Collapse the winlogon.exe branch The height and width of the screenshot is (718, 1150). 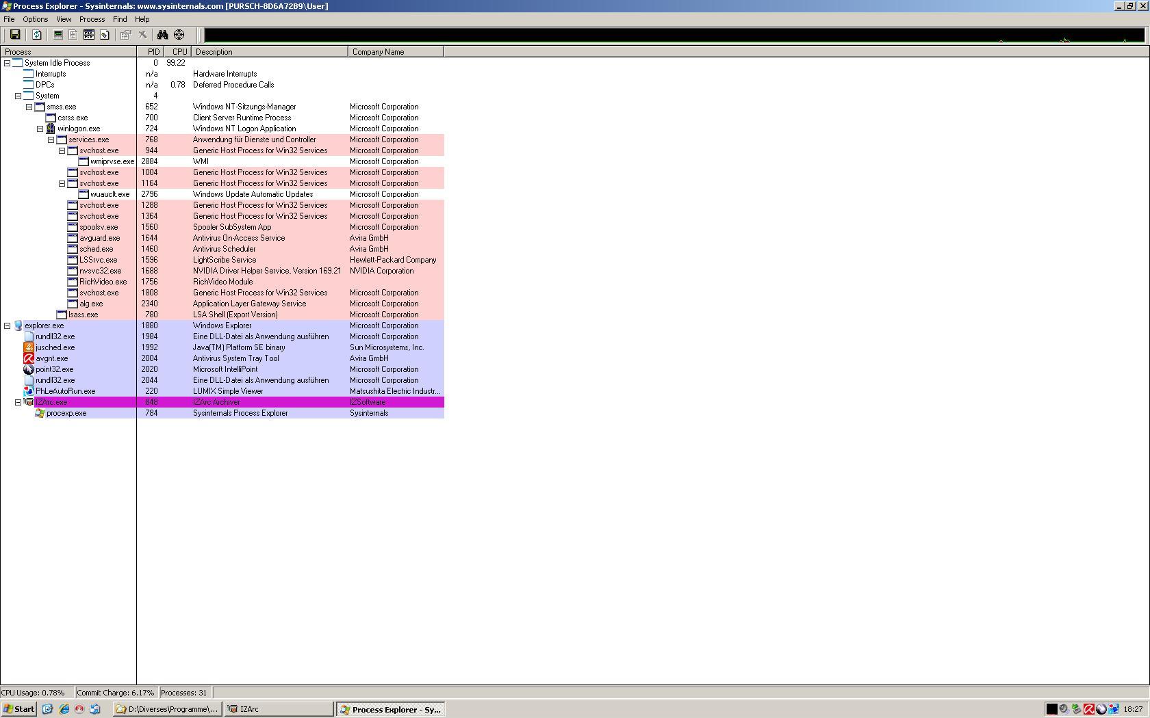[x=40, y=129]
